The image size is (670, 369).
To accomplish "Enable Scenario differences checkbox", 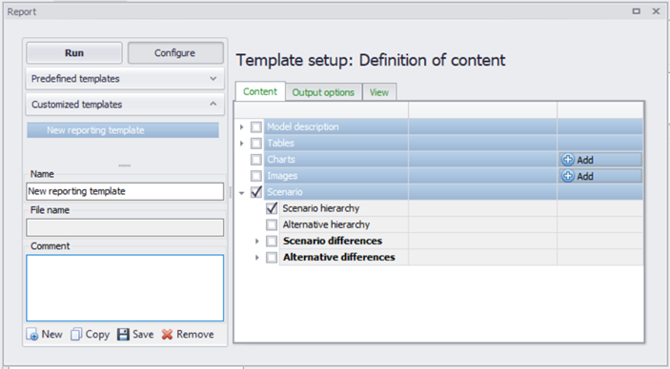I will point(272,241).
